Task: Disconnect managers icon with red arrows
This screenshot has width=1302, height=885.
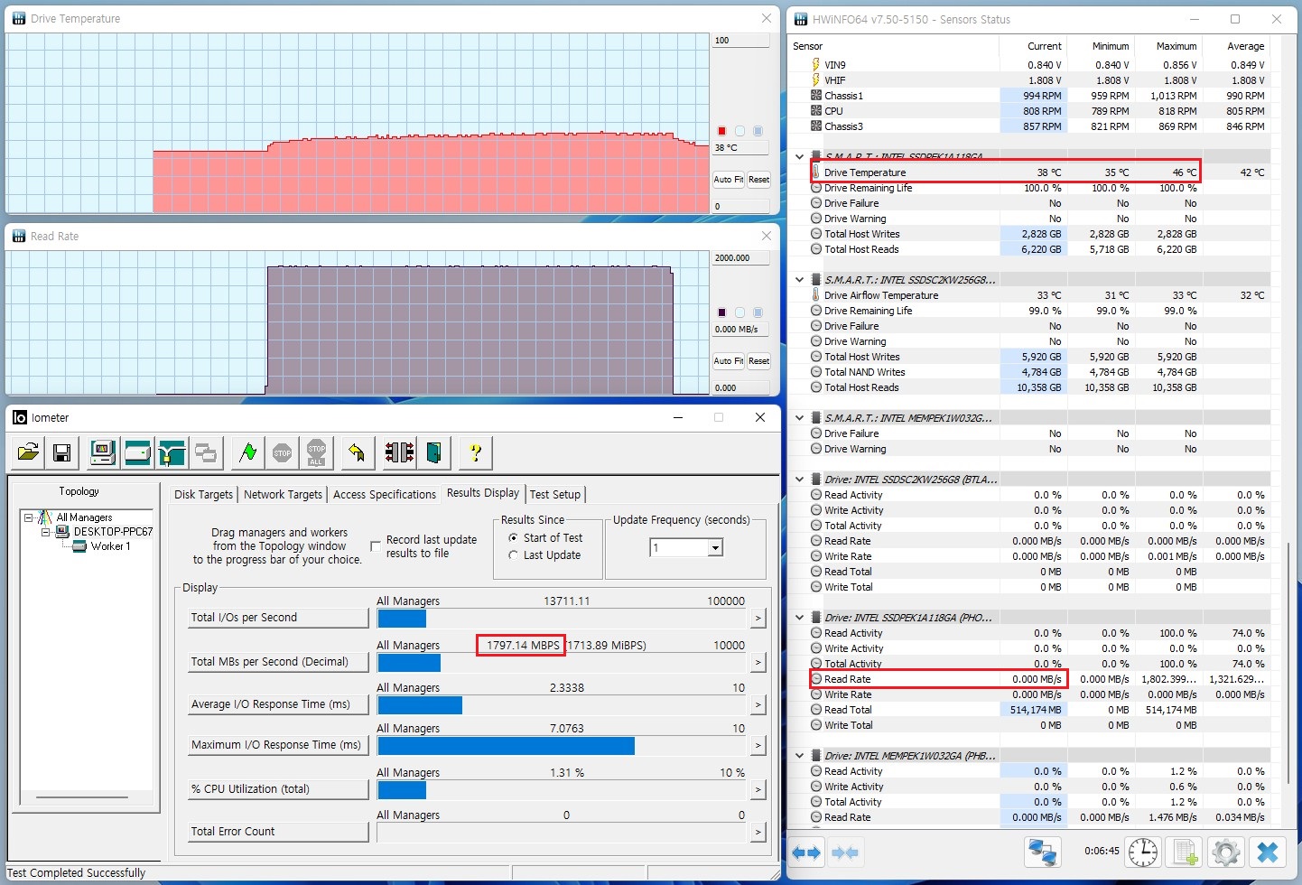Action: [399, 452]
